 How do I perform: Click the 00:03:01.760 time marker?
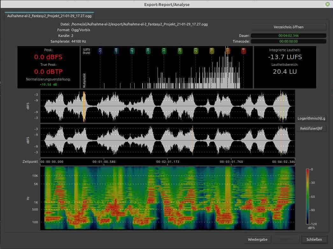point(231,162)
